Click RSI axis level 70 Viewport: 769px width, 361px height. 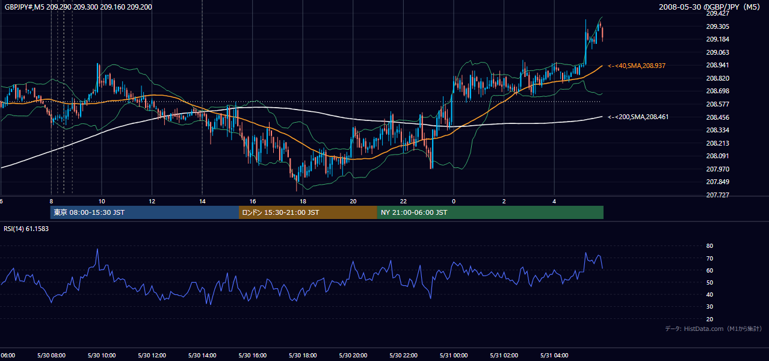click(710, 258)
